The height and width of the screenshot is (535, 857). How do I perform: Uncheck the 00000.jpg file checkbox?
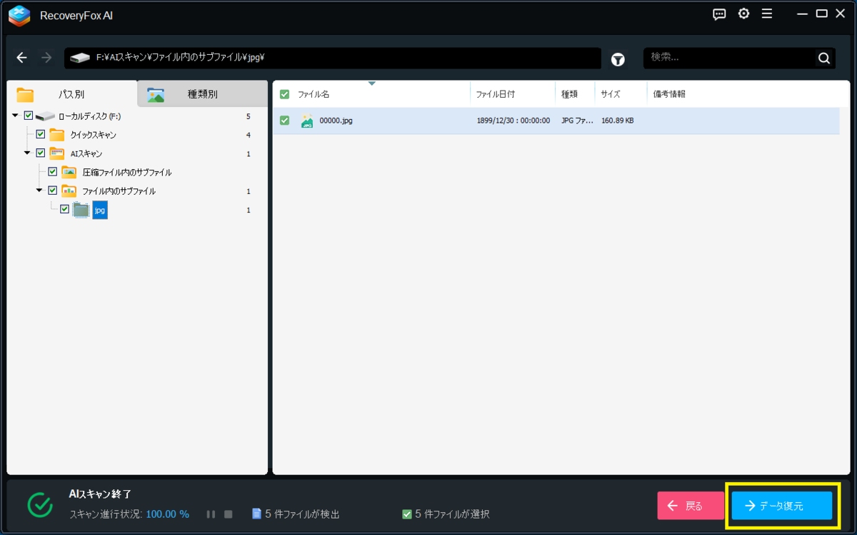(x=285, y=121)
